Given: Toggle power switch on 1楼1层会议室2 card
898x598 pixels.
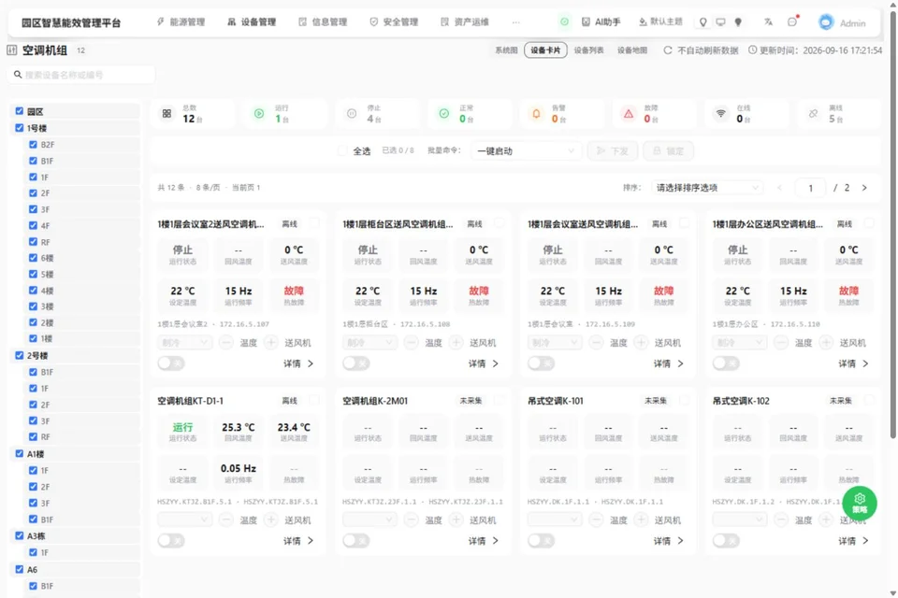Looking at the screenshot, I should coord(170,363).
